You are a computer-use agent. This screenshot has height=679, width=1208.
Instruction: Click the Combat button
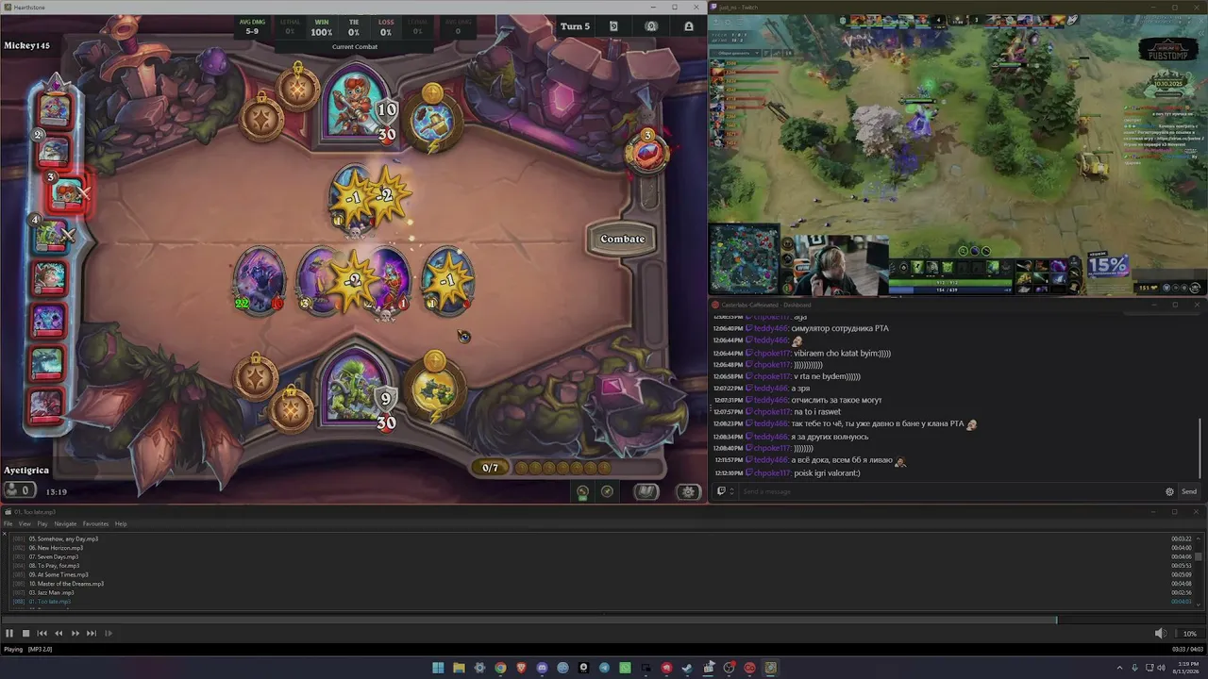(623, 240)
